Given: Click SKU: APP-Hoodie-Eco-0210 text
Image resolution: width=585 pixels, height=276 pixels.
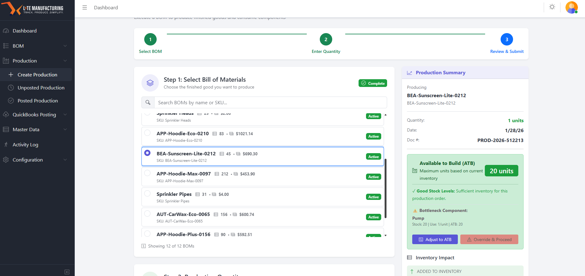Looking at the screenshot, I should coord(179,140).
